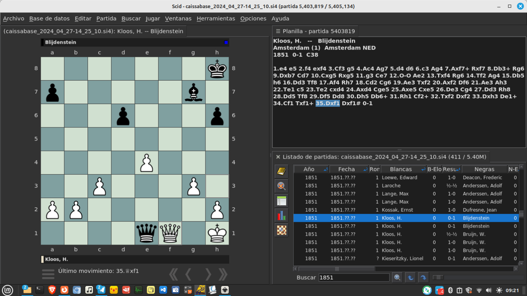Click the game list vertical scrollbar handle

click(x=521, y=214)
